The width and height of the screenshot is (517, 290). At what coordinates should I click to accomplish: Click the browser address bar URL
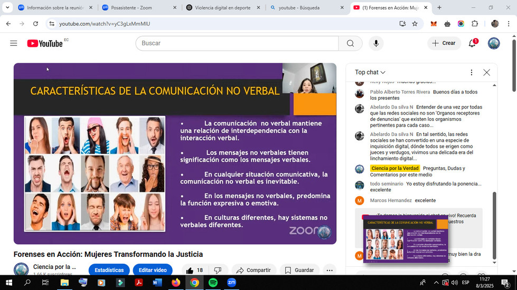click(105, 24)
